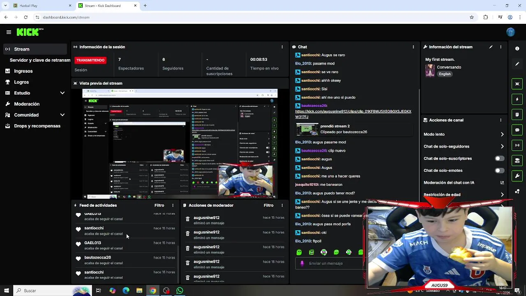Pick the first green ghost emote
526x296 pixels.
pos(299,252)
